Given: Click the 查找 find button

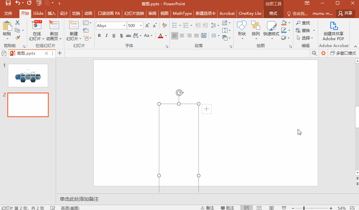Looking at the screenshot, I should pos(303,23).
